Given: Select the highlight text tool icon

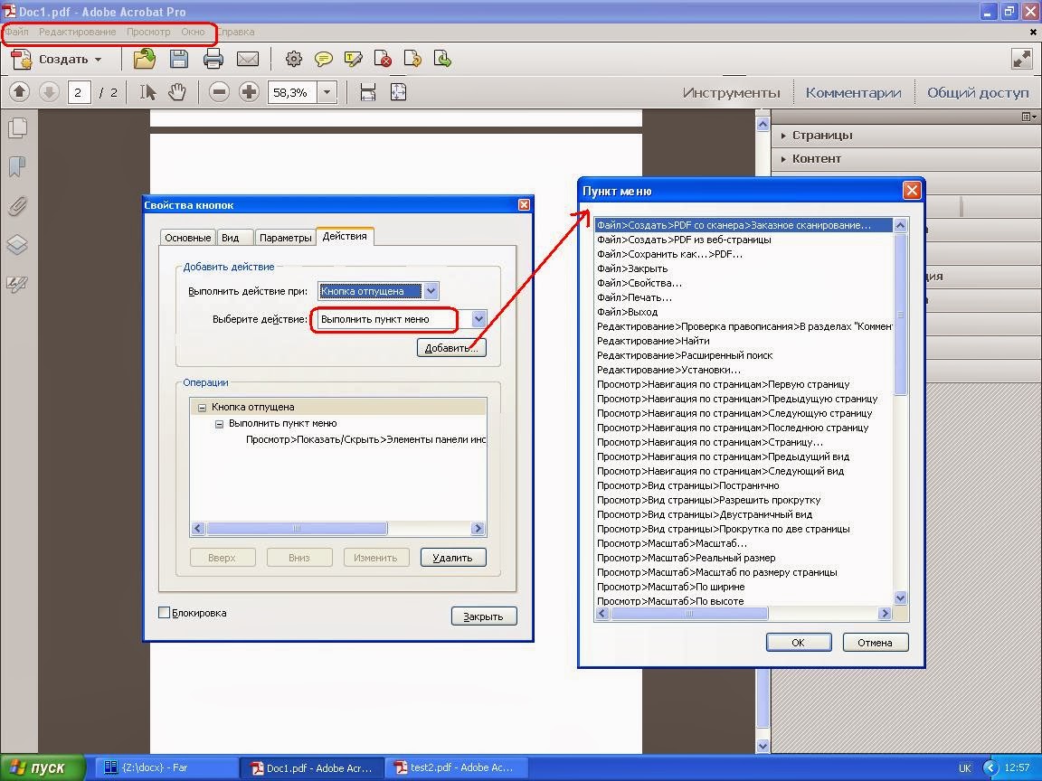Looking at the screenshot, I should click(x=353, y=59).
